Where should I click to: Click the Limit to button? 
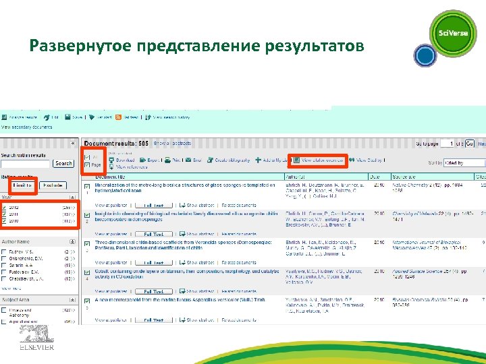point(22,185)
